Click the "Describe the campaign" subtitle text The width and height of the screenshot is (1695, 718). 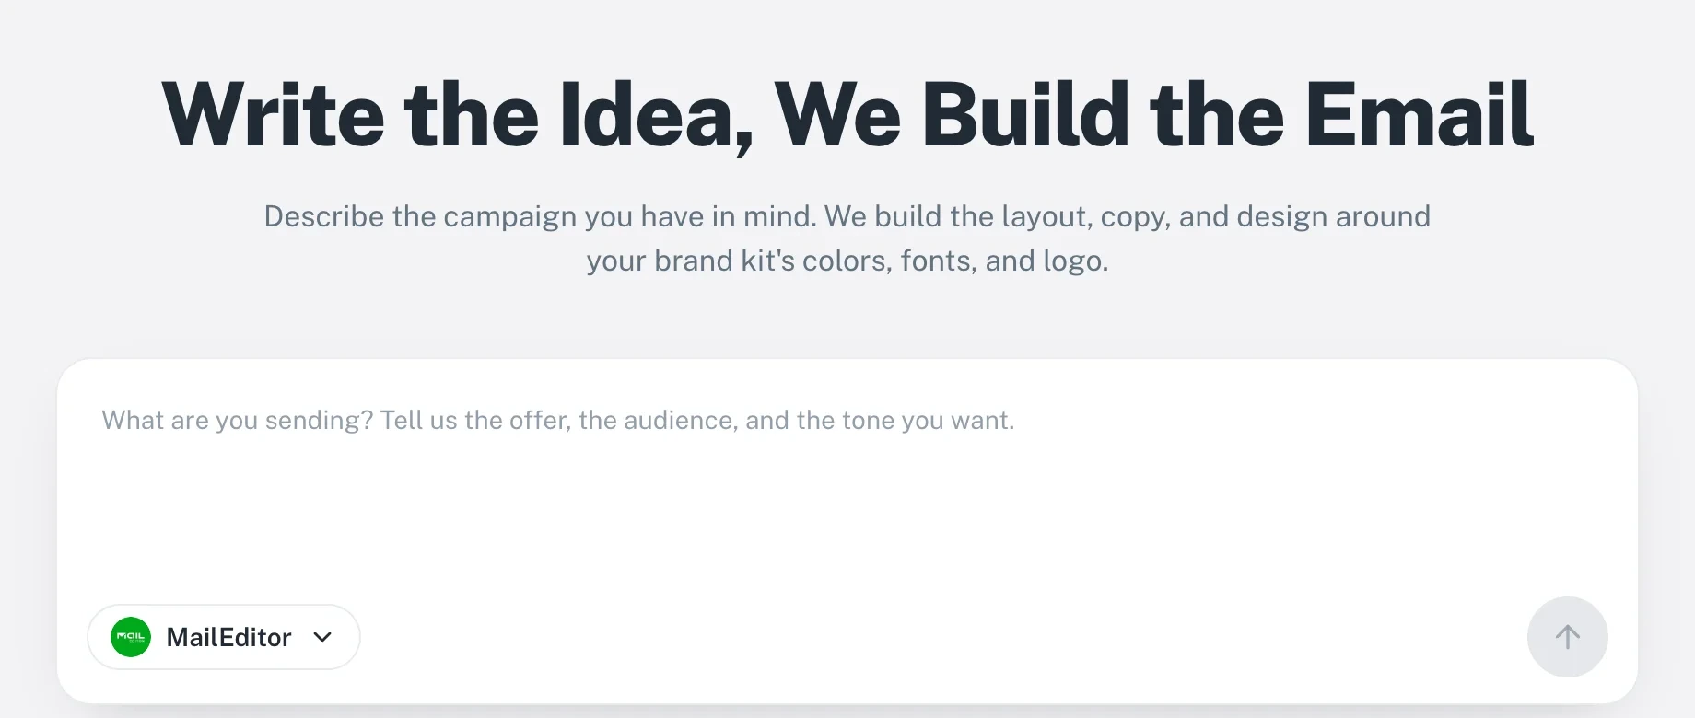coord(847,216)
